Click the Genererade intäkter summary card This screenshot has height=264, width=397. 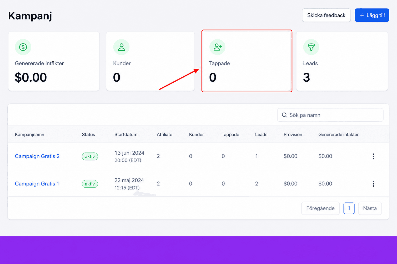(54, 61)
